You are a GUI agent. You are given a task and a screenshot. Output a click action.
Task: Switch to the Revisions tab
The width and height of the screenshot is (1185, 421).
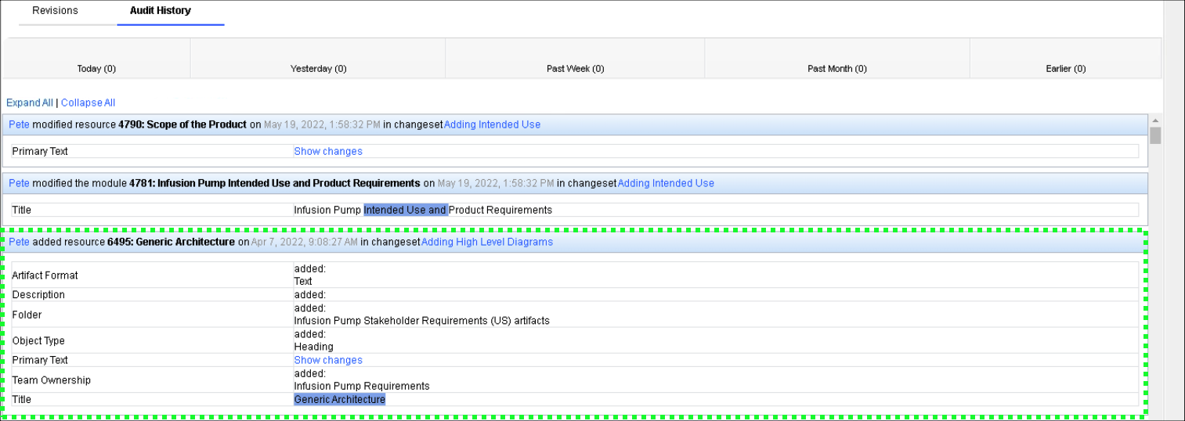pyautogui.click(x=55, y=11)
